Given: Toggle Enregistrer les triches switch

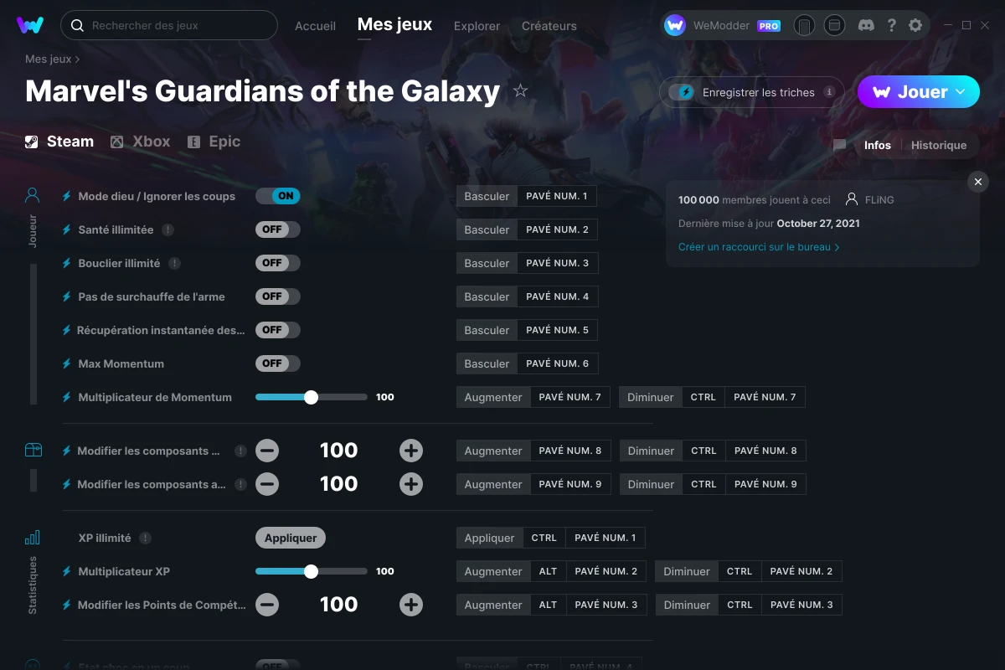Looking at the screenshot, I should coord(681,92).
